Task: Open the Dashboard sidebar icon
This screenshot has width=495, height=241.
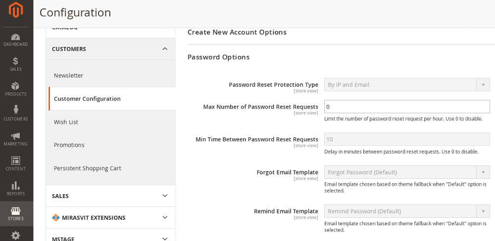Action: [16, 40]
